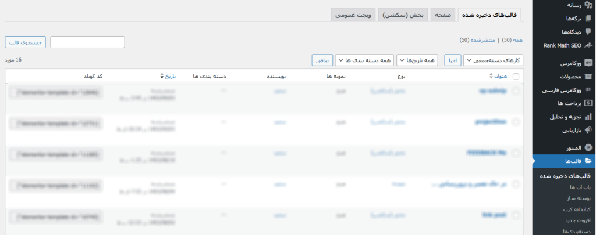Open the همه تاریخ‌ها dates dropdown

(420, 60)
